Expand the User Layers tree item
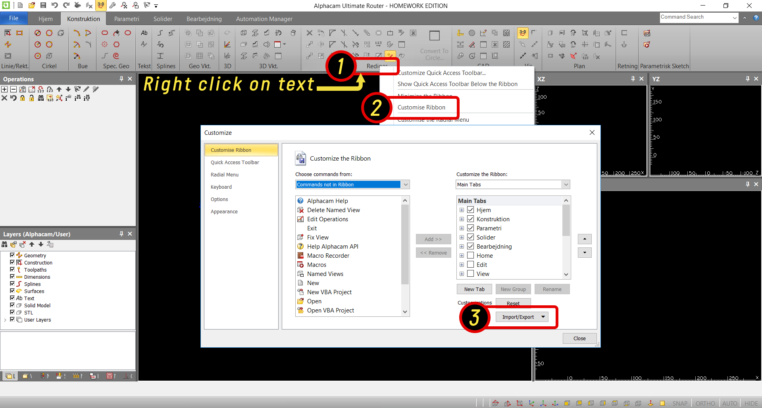762x408 pixels. point(5,320)
